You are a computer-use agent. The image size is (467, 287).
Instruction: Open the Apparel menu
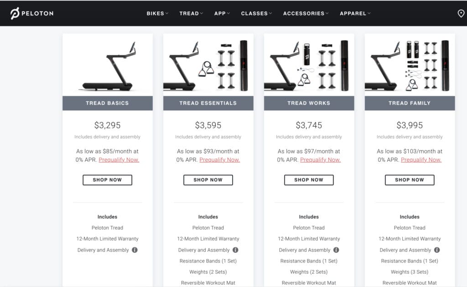click(x=355, y=13)
